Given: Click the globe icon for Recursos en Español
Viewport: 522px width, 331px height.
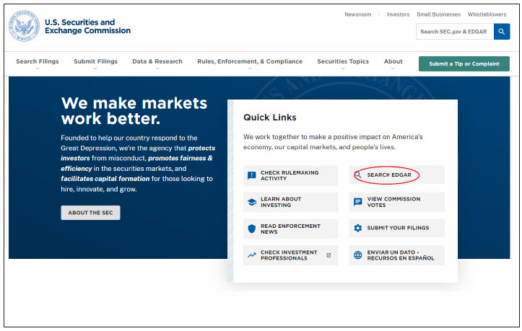Looking at the screenshot, I should tap(358, 255).
